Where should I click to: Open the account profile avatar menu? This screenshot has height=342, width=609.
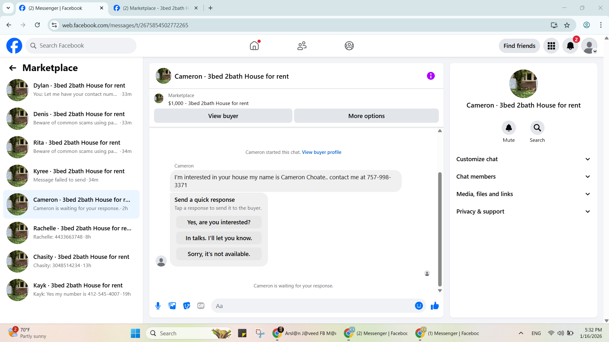click(x=589, y=46)
